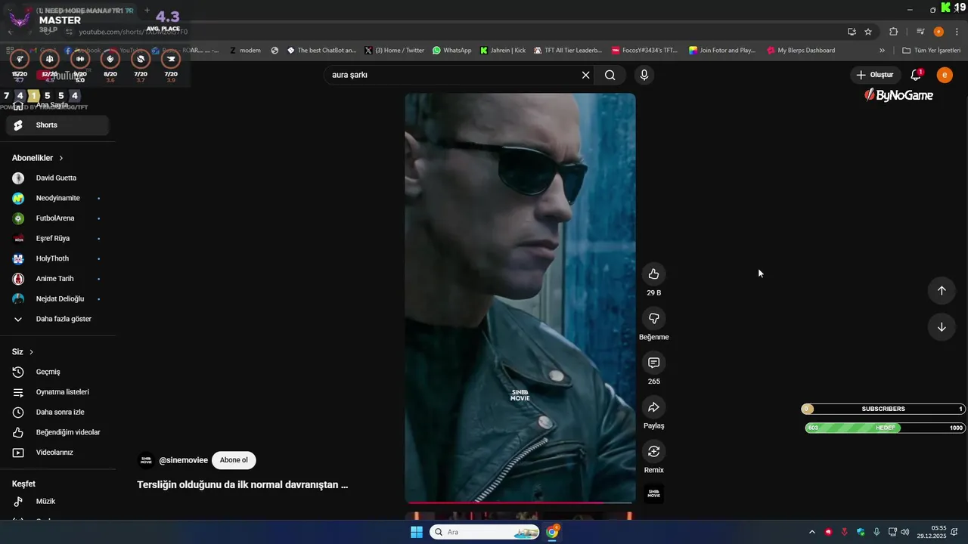
Task: Install page as app via the address bar icon
Action: [852, 32]
